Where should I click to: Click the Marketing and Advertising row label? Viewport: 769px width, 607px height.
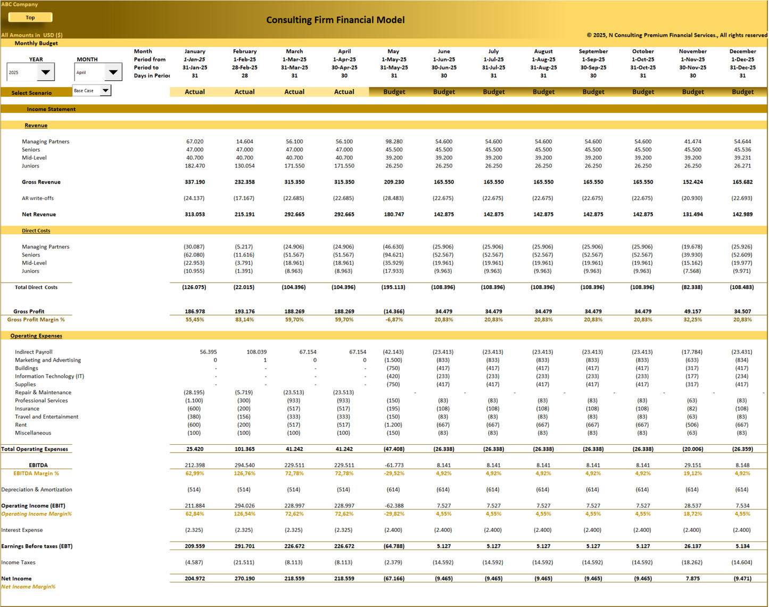[48, 360]
